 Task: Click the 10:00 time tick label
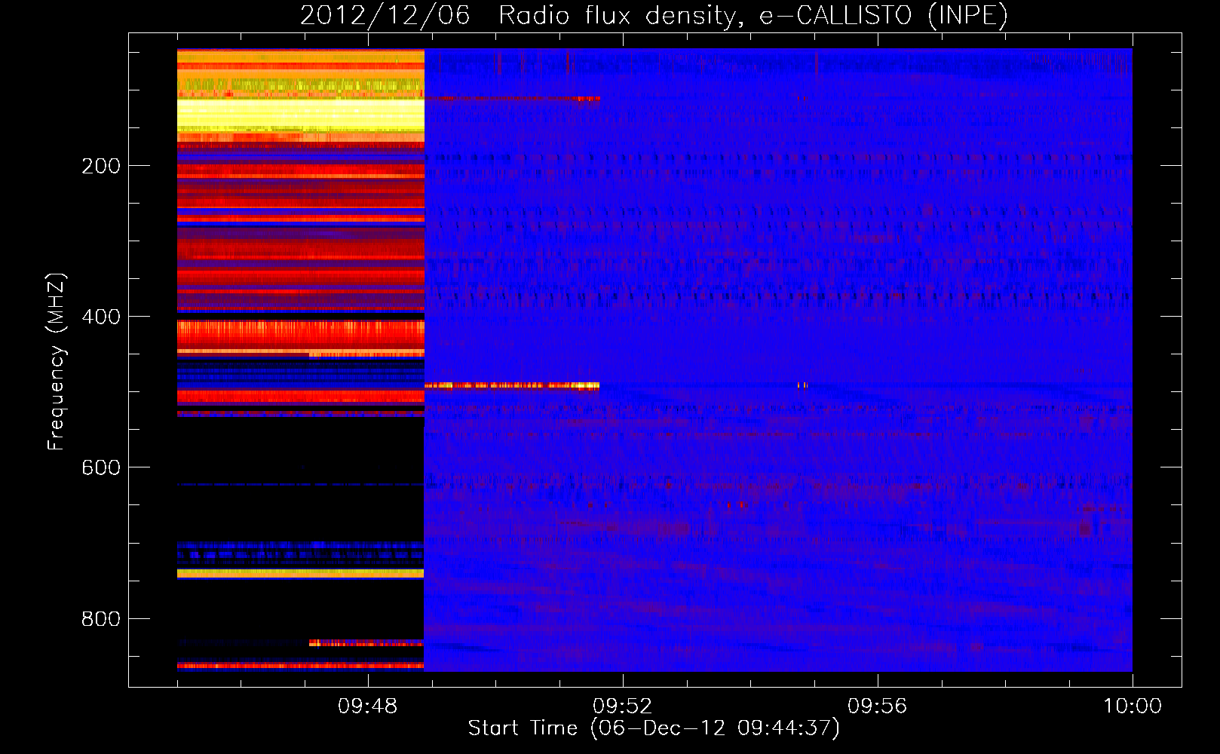click(1133, 706)
